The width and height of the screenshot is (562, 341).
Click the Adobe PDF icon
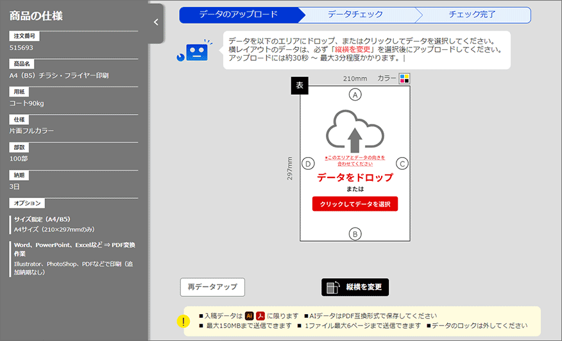(260, 316)
